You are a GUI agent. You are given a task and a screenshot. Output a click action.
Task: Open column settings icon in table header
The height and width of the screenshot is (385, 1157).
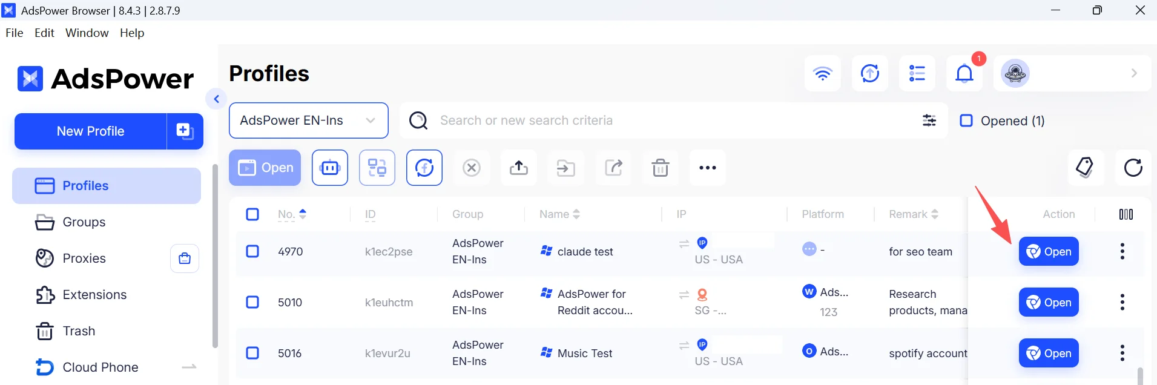(1126, 214)
